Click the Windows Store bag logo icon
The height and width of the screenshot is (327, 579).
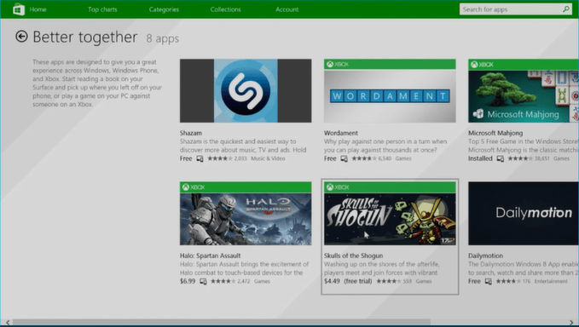click(x=19, y=9)
